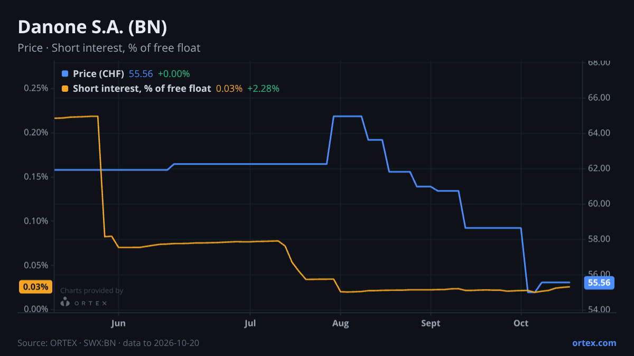Click the 58.00 right axis label
The image size is (634, 356).
(x=599, y=239)
